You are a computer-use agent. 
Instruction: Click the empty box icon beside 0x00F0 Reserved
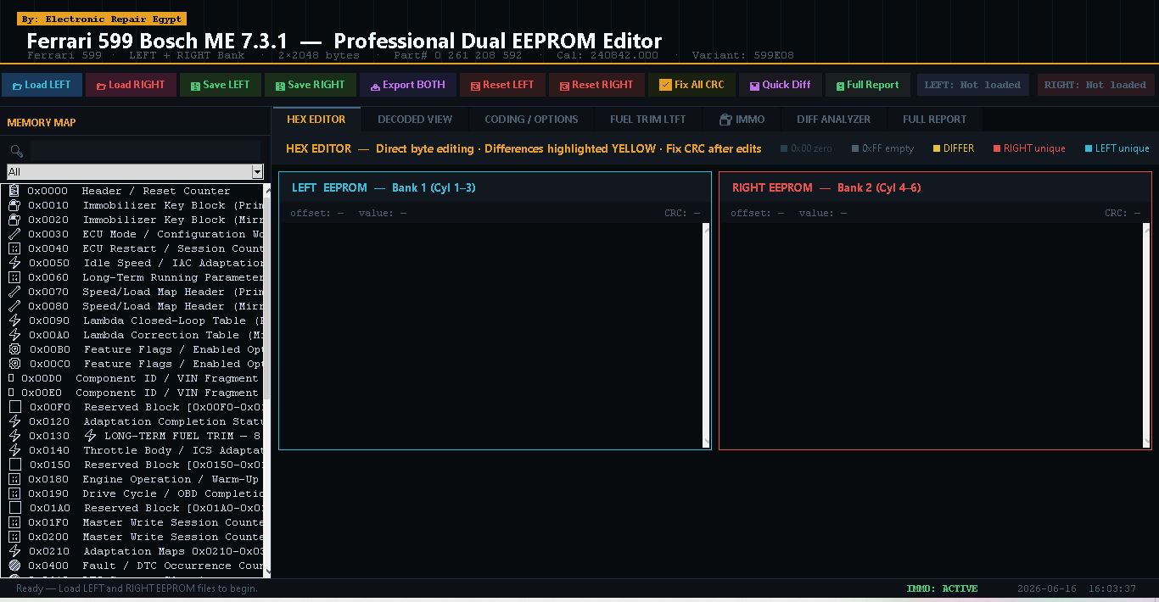14,407
